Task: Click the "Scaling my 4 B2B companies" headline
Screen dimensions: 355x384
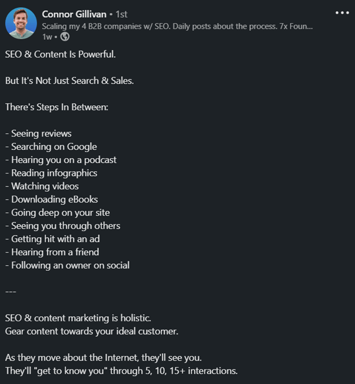Action: (x=177, y=26)
